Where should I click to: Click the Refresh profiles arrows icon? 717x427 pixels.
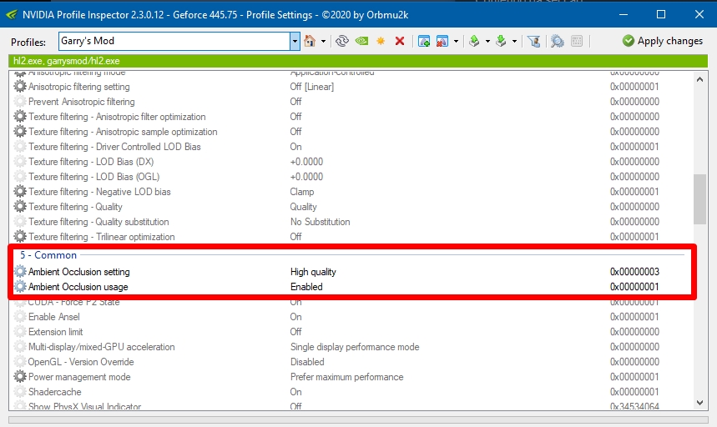coord(342,41)
